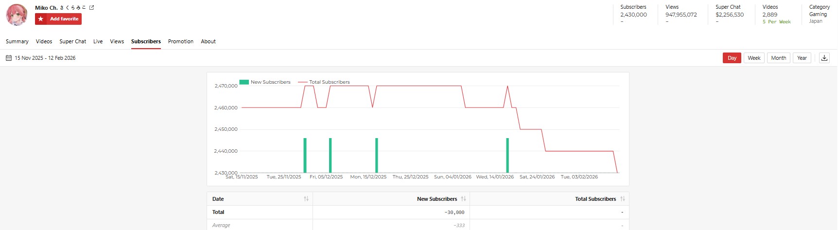Open the Super Chat tab
The width and height of the screenshot is (838, 230).
[x=73, y=41]
